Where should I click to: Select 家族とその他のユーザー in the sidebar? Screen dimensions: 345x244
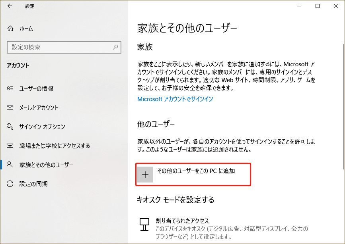click(45, 165)
